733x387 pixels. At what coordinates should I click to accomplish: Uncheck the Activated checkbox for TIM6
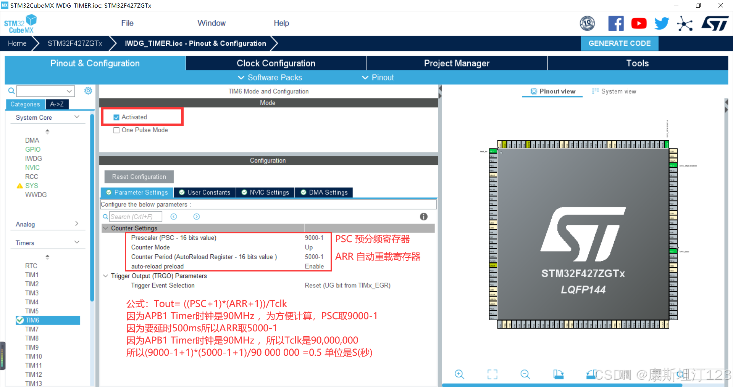116,117
